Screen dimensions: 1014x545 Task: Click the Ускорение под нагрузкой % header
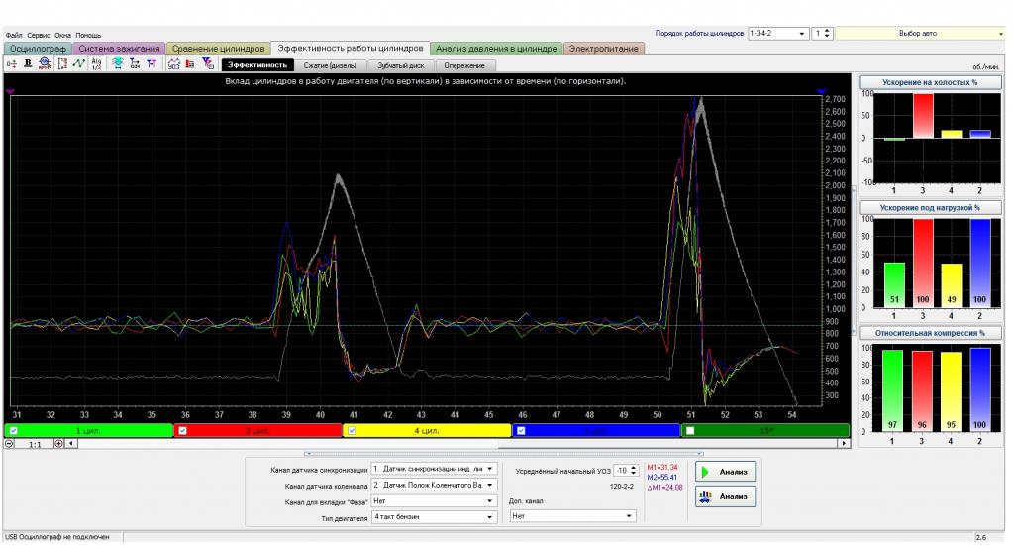click(930, 208)
